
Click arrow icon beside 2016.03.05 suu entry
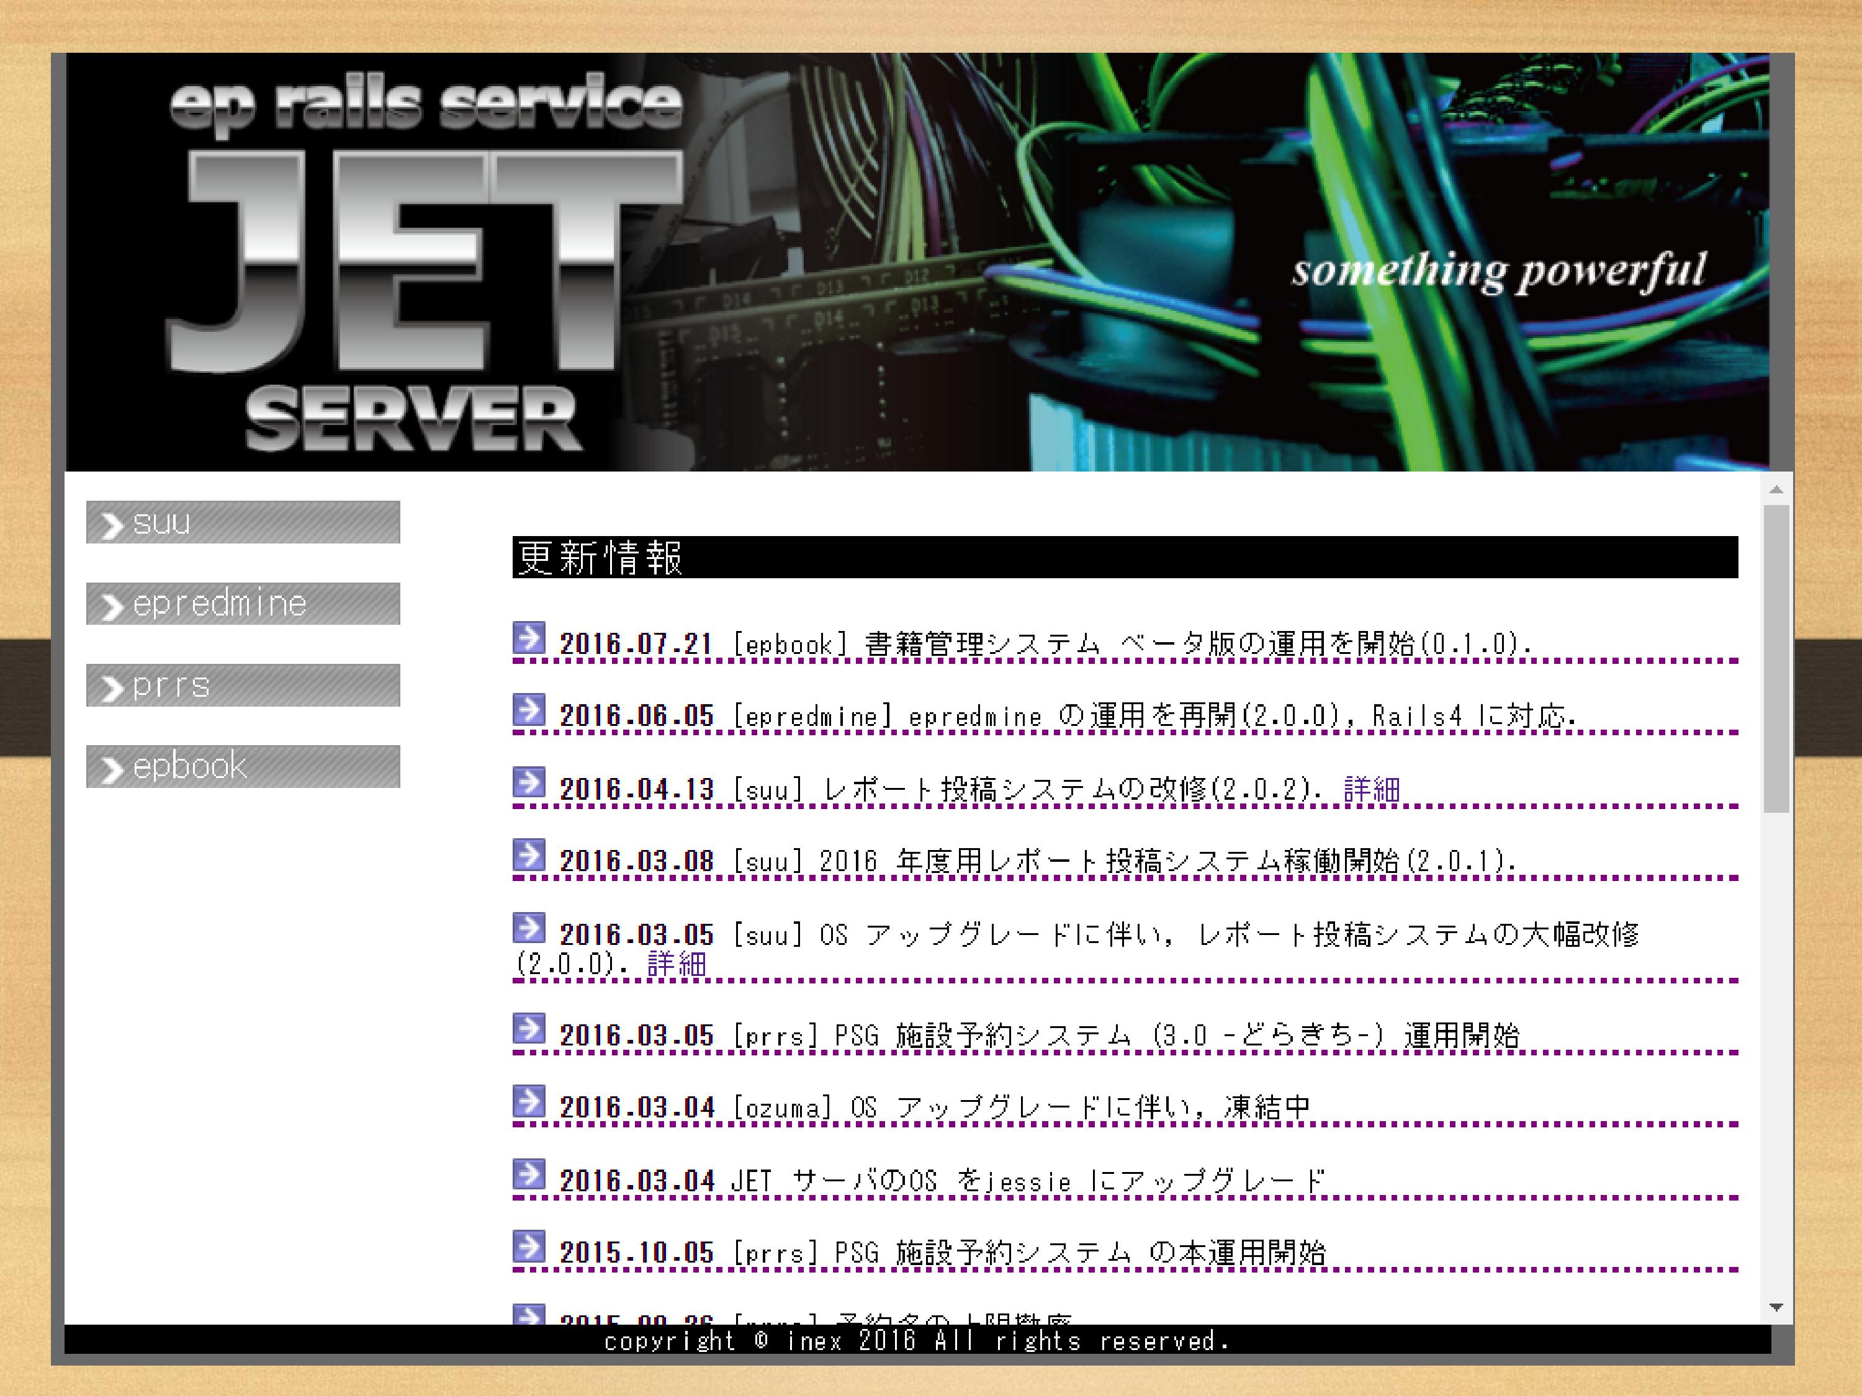529,928
